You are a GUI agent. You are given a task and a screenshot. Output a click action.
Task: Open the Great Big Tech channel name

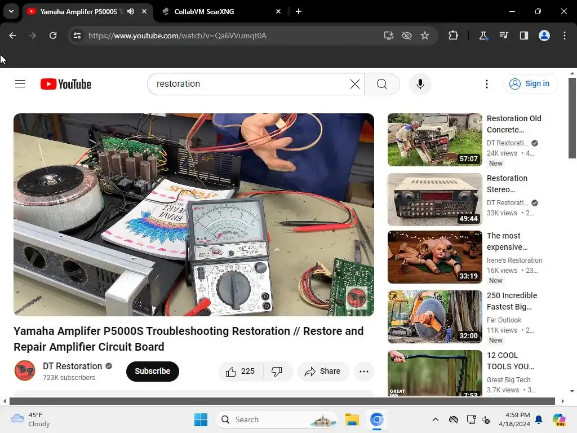pyautogui.click(x=509, y=379)
